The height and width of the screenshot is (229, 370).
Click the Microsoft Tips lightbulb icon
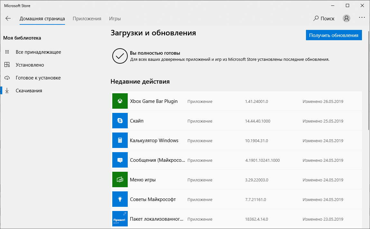coord(120,199)
